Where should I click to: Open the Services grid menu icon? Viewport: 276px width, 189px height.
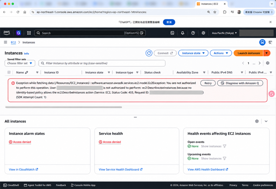coord(29,33)
